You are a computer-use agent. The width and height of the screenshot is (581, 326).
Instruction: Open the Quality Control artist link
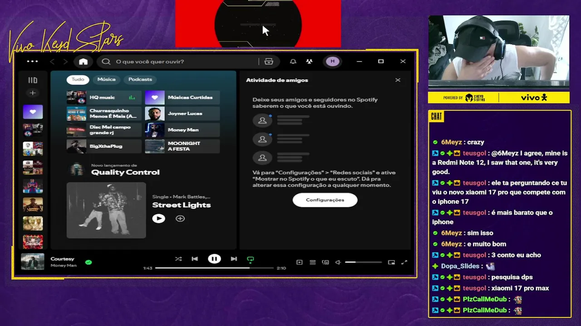[125, 173]
